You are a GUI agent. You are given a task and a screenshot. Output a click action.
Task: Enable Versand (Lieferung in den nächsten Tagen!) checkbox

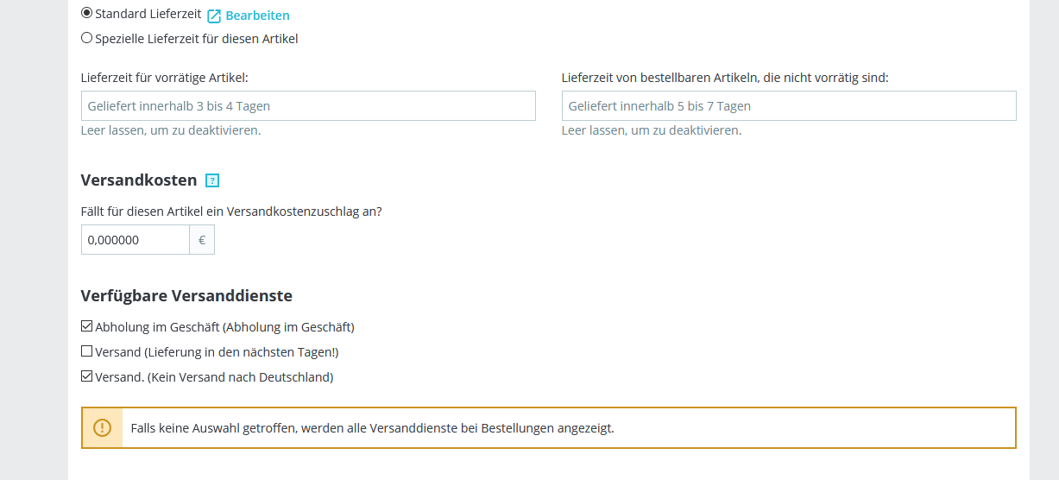click(x=86, y=351)
